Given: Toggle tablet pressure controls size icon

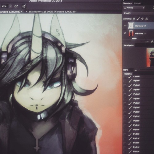Looking at the screenshot, I should point(24,6).
